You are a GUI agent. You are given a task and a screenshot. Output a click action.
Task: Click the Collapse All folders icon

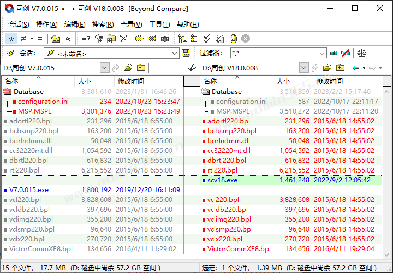point(194,39)
